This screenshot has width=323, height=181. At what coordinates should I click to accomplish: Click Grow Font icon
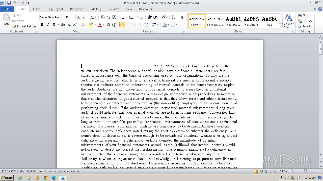(79, 17)
